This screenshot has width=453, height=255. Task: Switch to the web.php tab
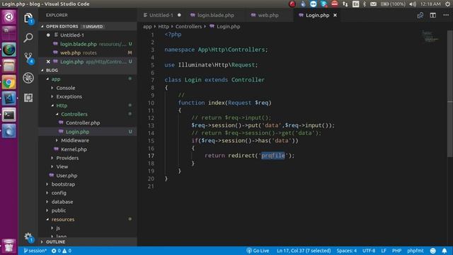pyautogui.click(x=268, y=16)
